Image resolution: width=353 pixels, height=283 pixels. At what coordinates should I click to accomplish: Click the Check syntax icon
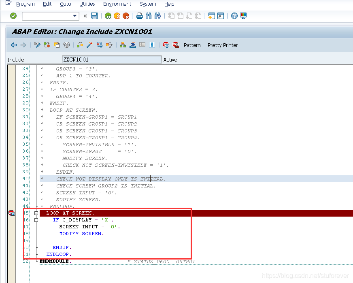pos(80,45)
